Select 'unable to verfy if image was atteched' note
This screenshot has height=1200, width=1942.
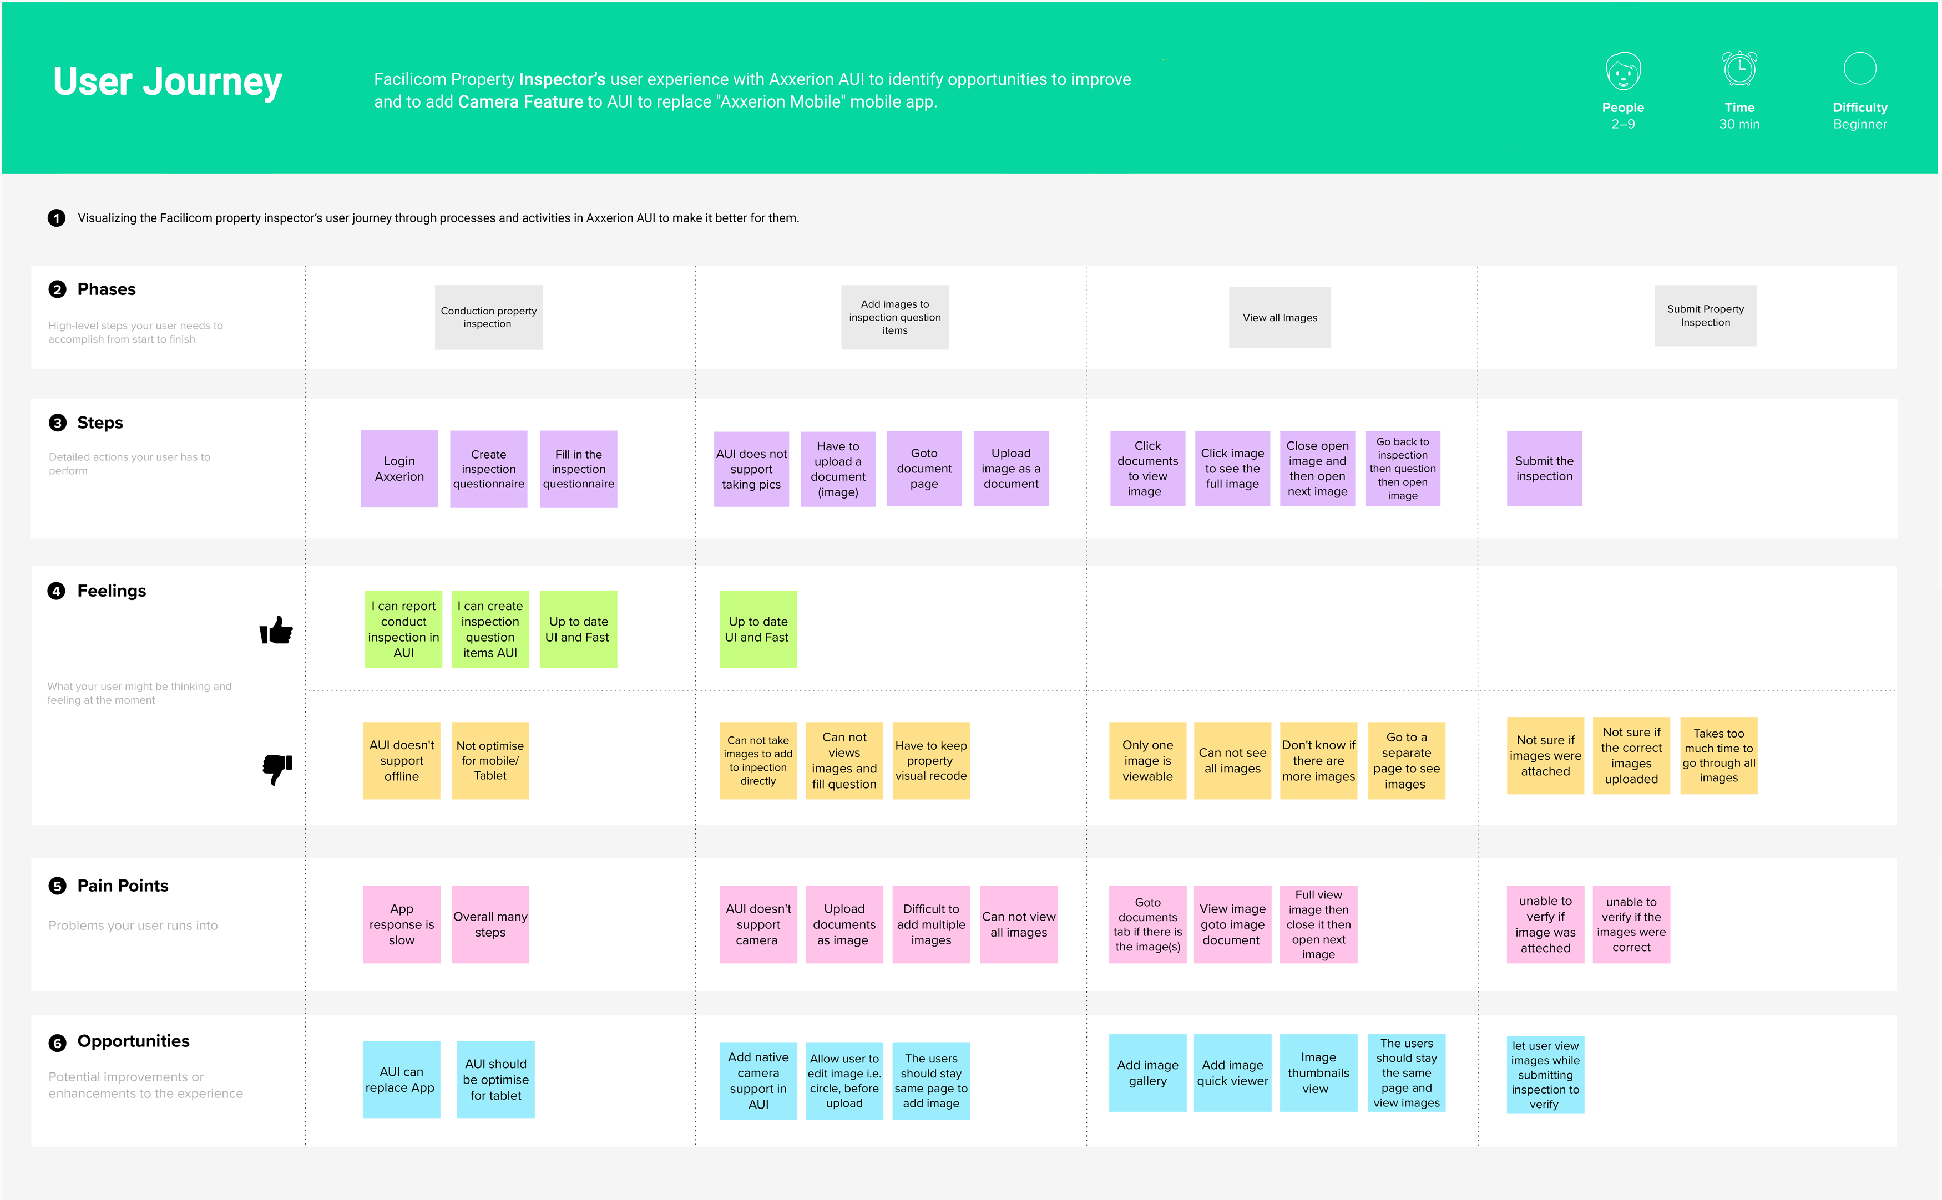coord(1545,924)
